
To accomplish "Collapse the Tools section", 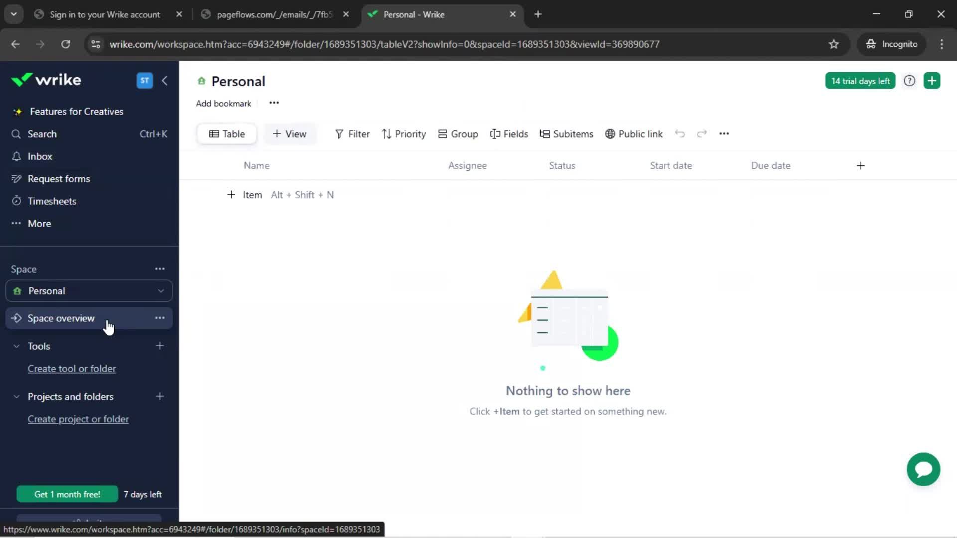I will [x=16, y=346].
